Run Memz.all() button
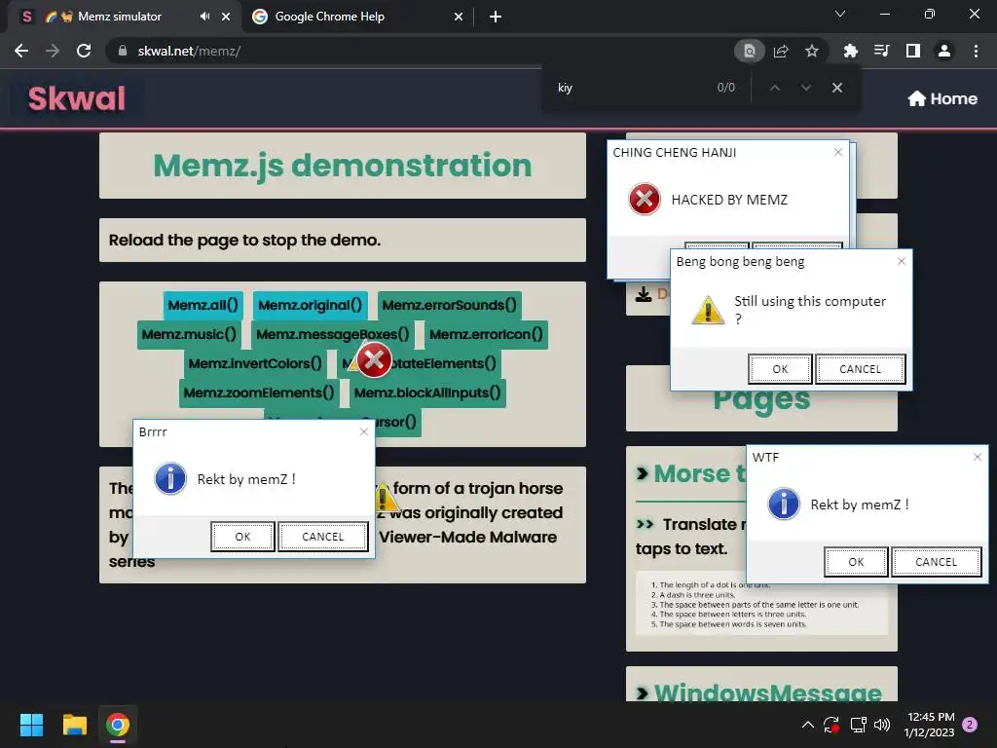997x748 pixels. [203, 305]
